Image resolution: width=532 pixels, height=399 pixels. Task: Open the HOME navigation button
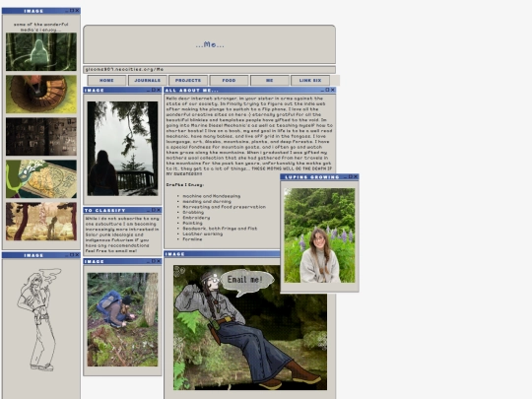(106, 81)
